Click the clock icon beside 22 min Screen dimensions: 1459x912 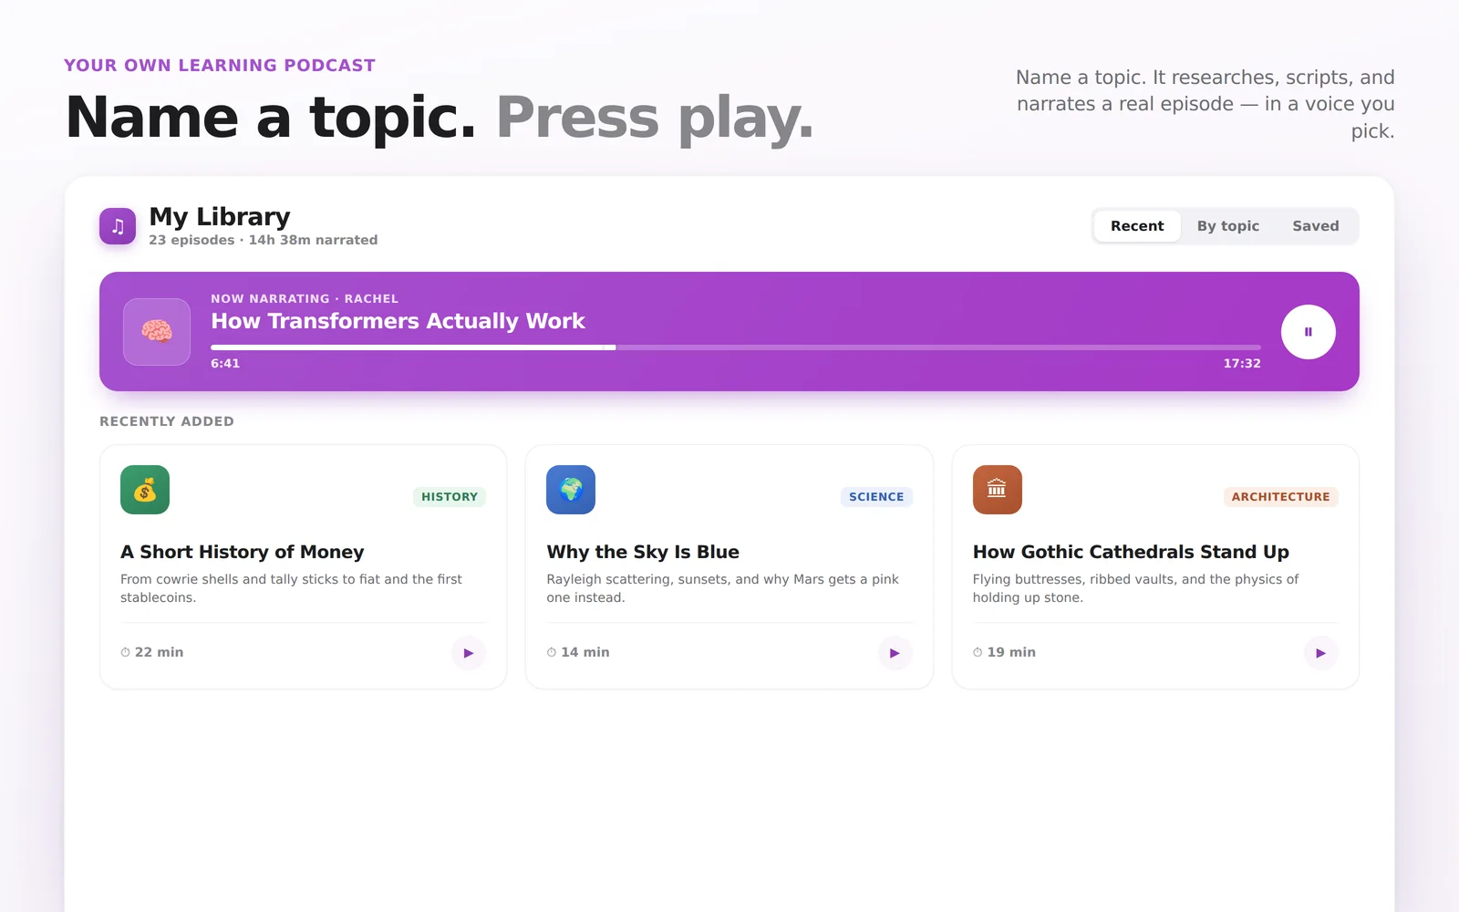click(126, 652)
